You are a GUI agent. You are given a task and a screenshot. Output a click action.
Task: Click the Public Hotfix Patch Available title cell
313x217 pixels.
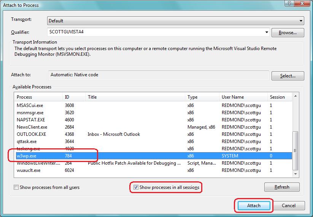[x=134, y=163]
